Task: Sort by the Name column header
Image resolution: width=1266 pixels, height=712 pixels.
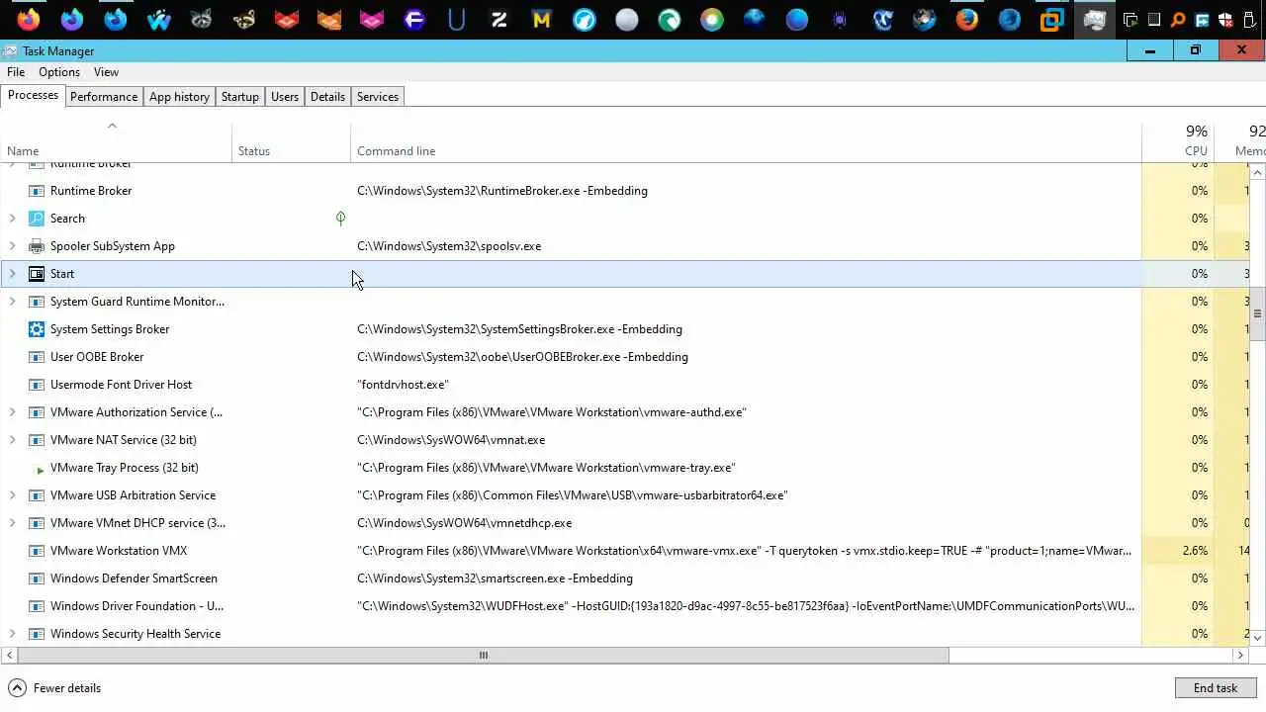Action: tap(116, 141)
